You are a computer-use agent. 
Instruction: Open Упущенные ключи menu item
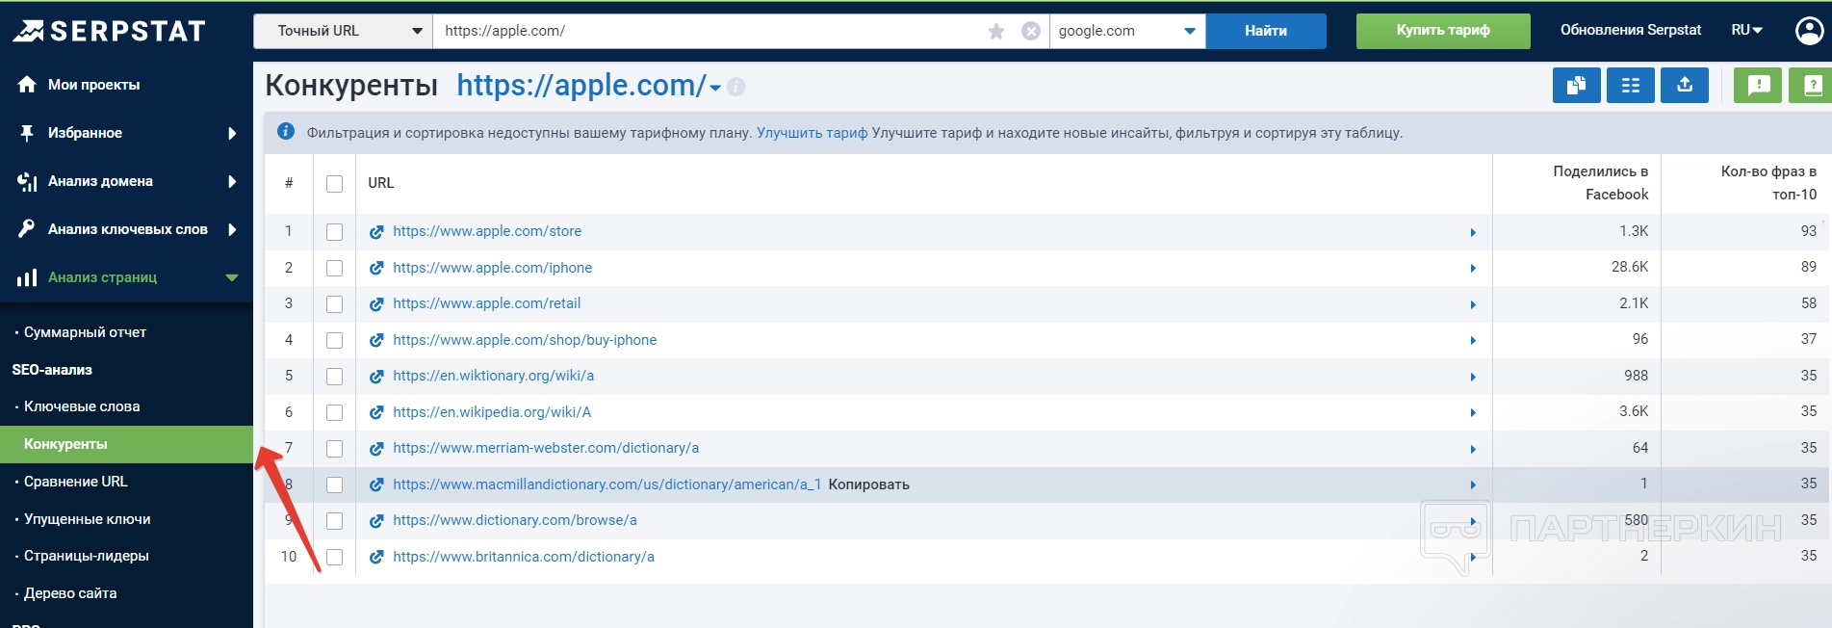click(87, 519)
